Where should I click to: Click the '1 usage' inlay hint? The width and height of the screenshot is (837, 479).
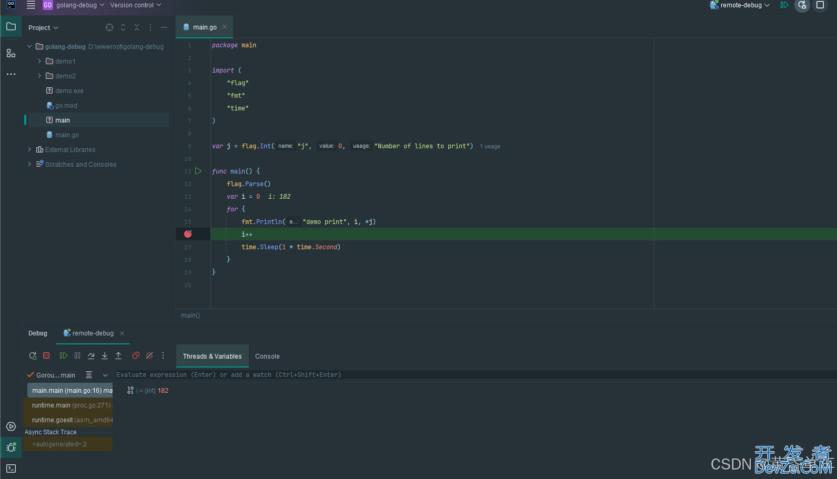point(490,146)
